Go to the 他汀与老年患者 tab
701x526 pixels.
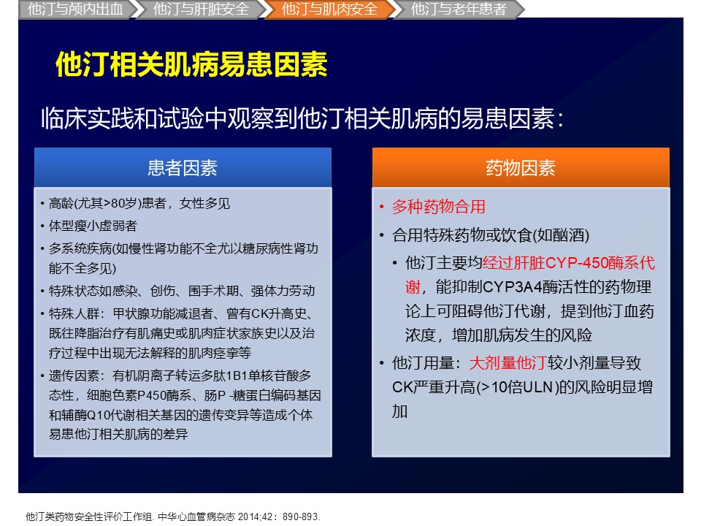coord(459,9)
